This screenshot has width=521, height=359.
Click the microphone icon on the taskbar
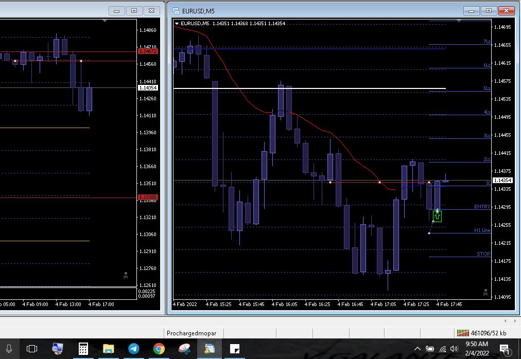coord(9,349)
